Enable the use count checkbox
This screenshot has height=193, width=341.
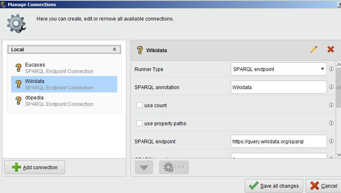point(139,105)
